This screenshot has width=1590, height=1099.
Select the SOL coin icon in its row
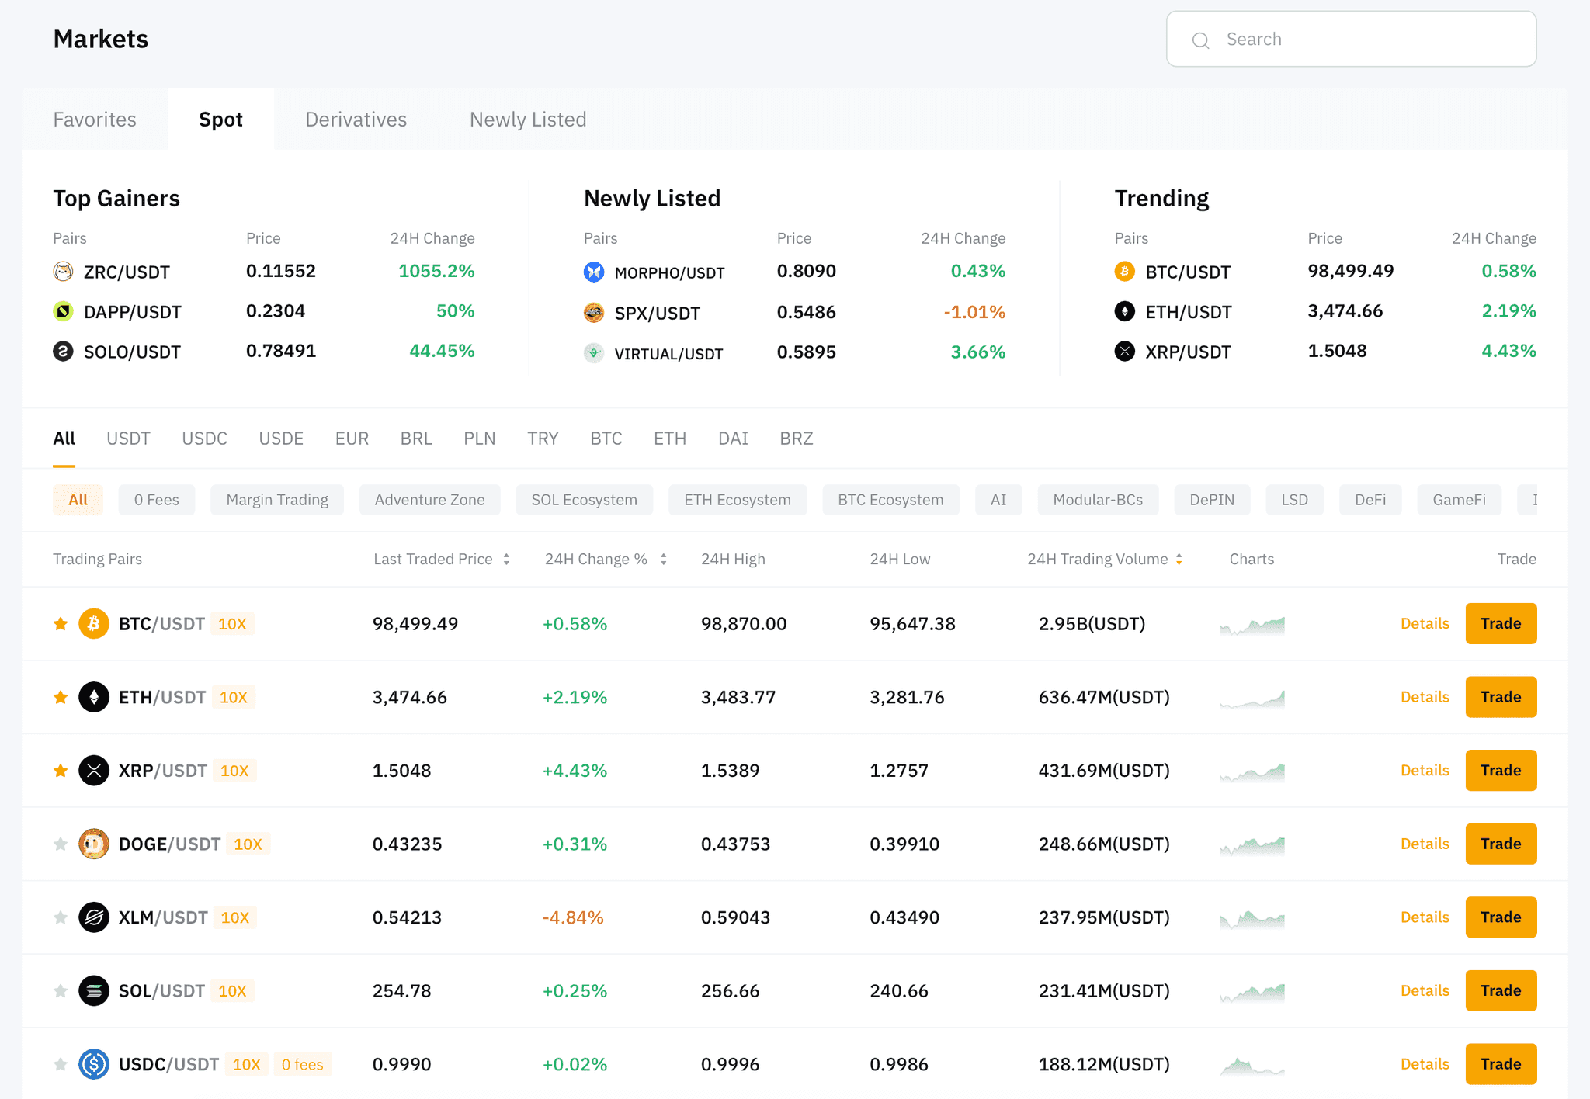pos(94,990)
